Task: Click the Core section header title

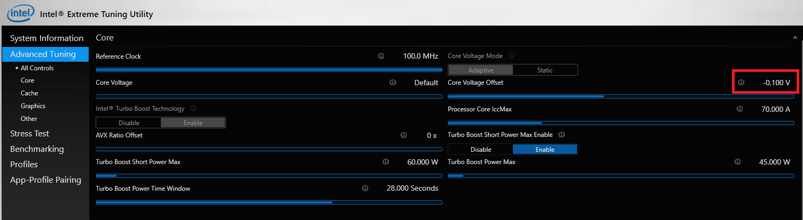Action: point(105,38)
